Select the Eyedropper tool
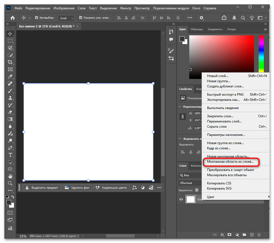The image size is (274, 243). [10, 76]
